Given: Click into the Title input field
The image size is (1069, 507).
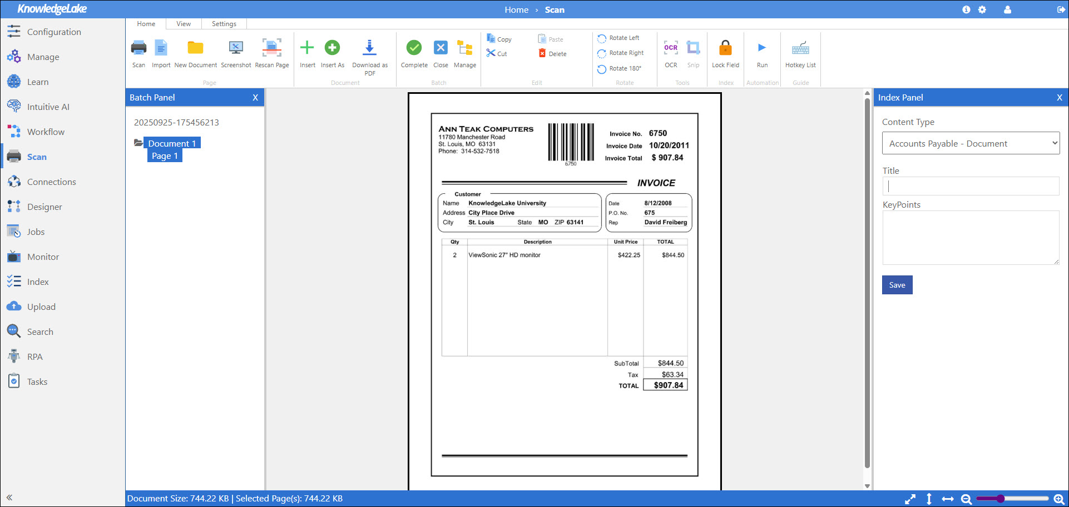Looking at the screenshot, I should click(x=971, y=186).
